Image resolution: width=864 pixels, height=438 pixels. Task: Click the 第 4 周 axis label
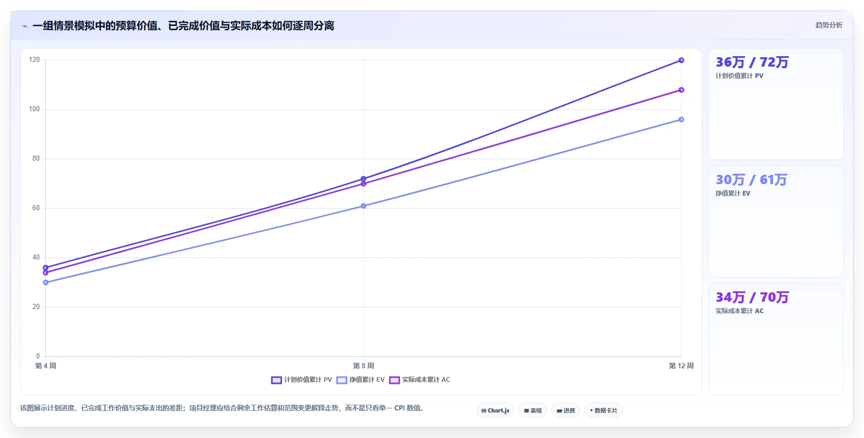point(46,366)
